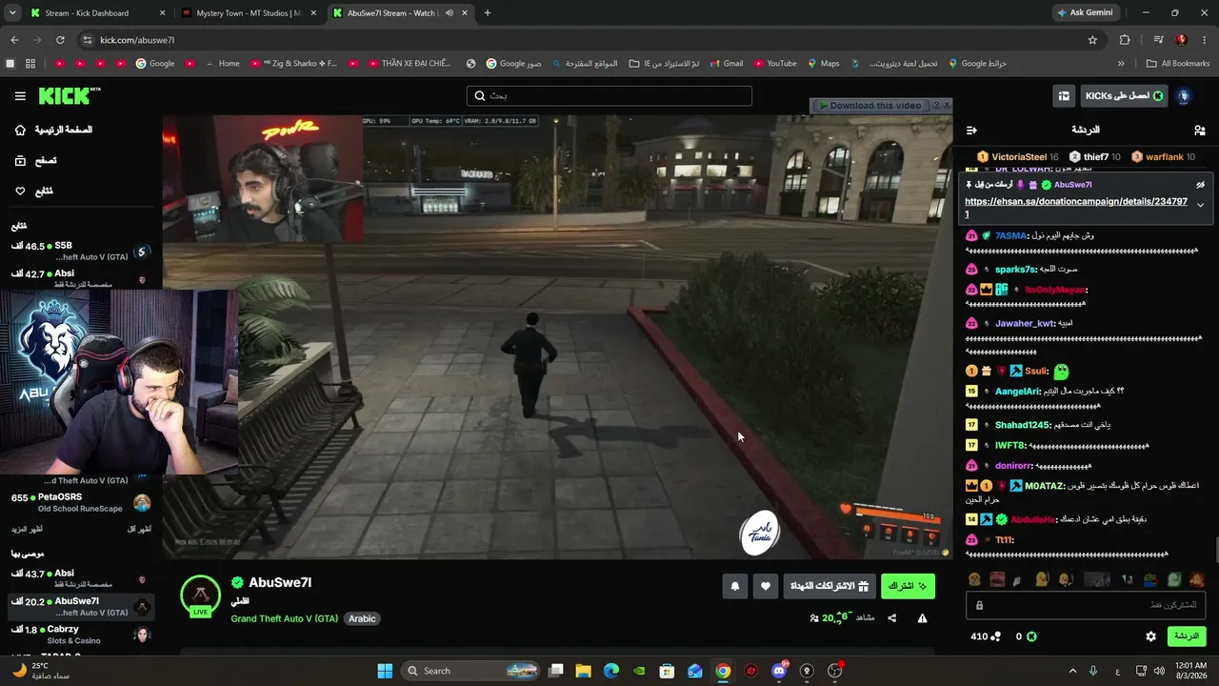Viewport: 1219px width, 686px height.
Task: Click the Arabic language tag
Action: point(362,618)
